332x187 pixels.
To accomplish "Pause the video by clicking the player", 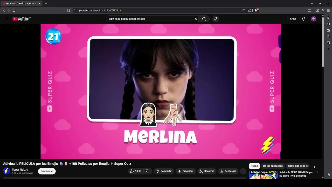I will [161, 91].
